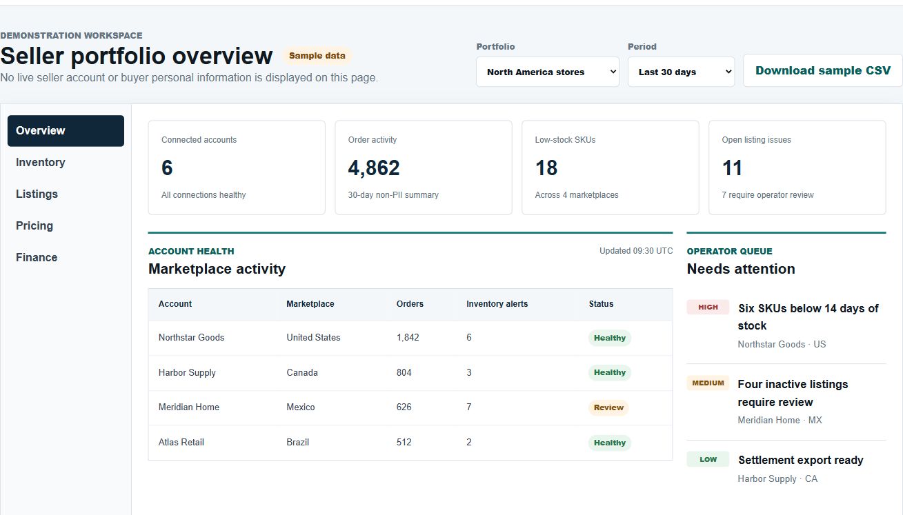Open the Finance sidebar item
The image size is (903, 515).
[66, 257]
